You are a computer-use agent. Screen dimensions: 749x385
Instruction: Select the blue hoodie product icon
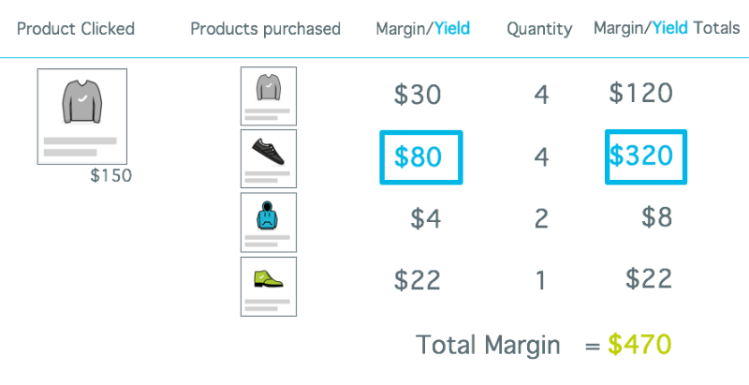[x=269, y=222]
